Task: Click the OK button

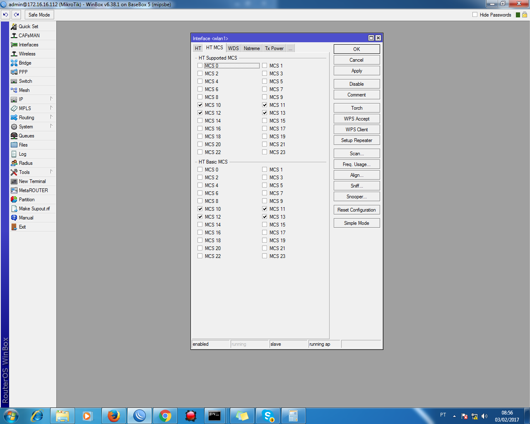Action: point(357,49)
